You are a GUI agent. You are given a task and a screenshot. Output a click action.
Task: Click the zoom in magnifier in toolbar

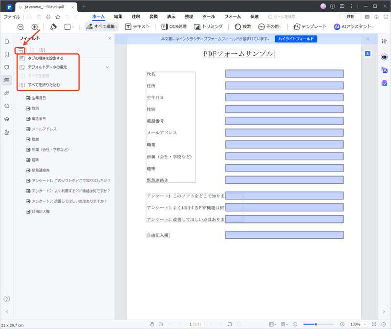point(35,27)
